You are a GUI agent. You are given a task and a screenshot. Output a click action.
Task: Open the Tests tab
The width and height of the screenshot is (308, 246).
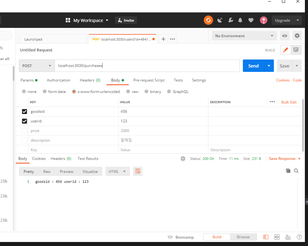coord(178,80)
